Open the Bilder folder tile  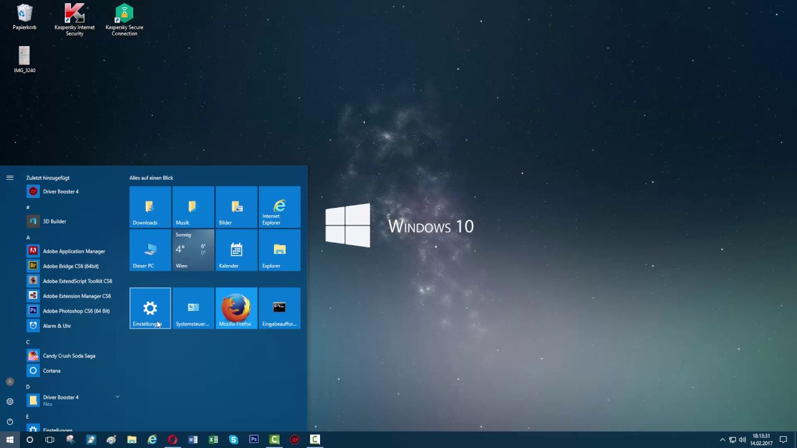[236, 207]
